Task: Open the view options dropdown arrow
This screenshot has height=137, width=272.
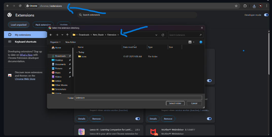Action: tap(194, 42)
